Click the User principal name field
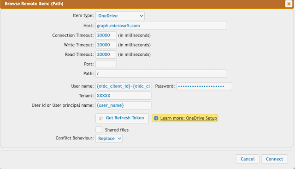 pyautogui.click(x=124, y=105)
